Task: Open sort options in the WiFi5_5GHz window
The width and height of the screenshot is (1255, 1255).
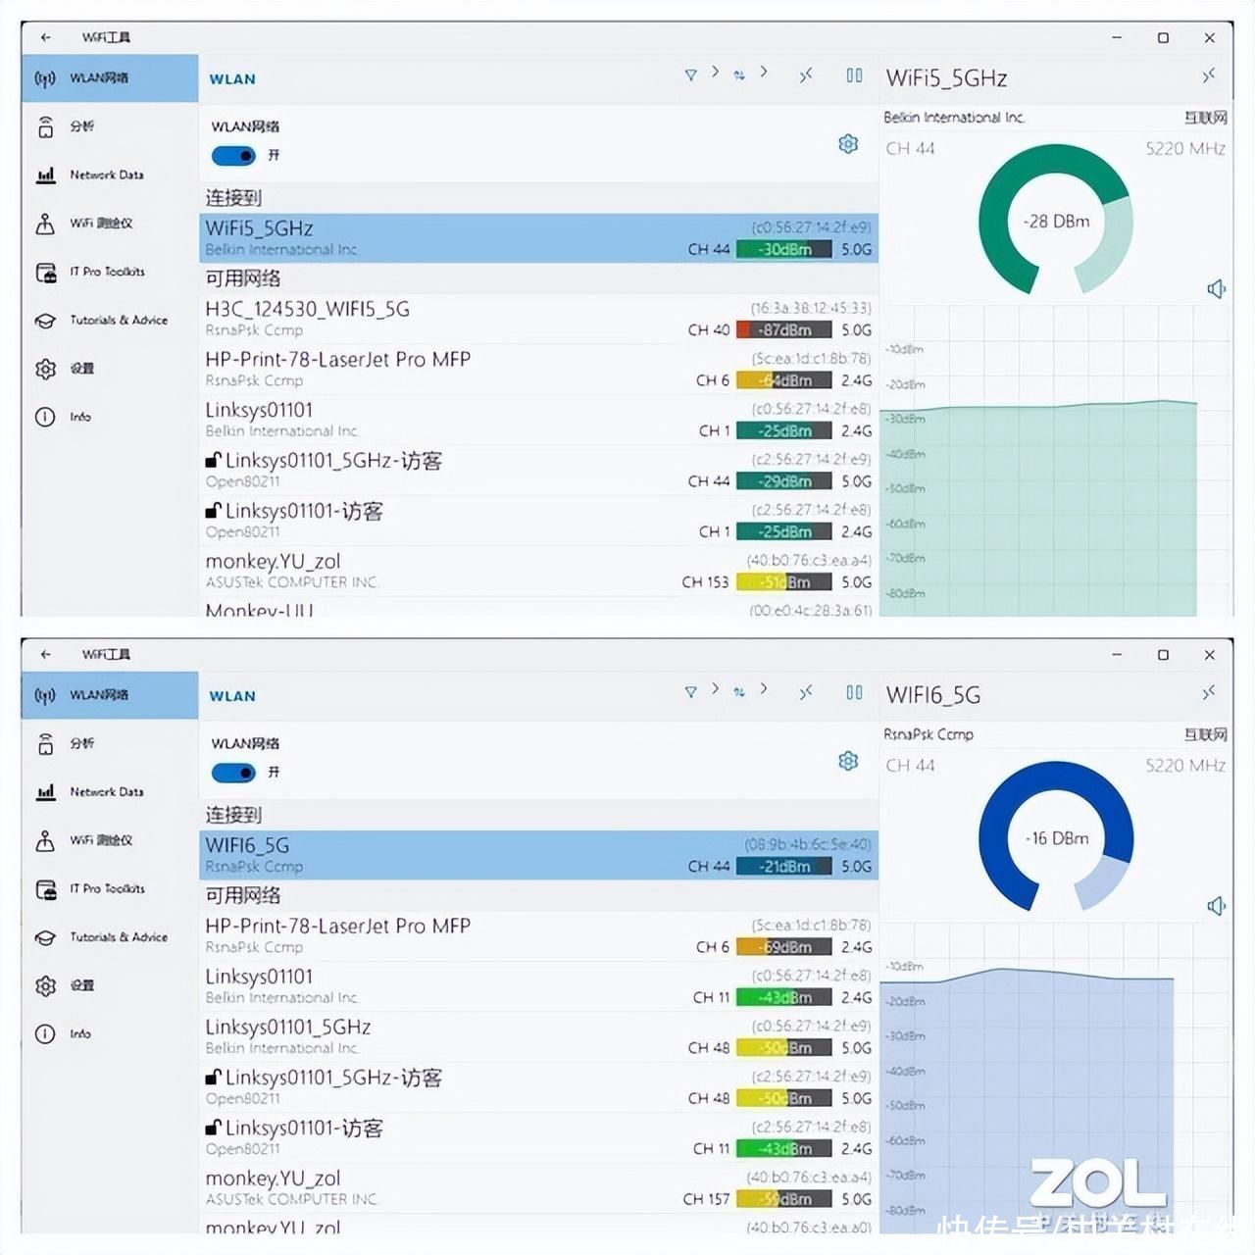Action: [739, 75]
